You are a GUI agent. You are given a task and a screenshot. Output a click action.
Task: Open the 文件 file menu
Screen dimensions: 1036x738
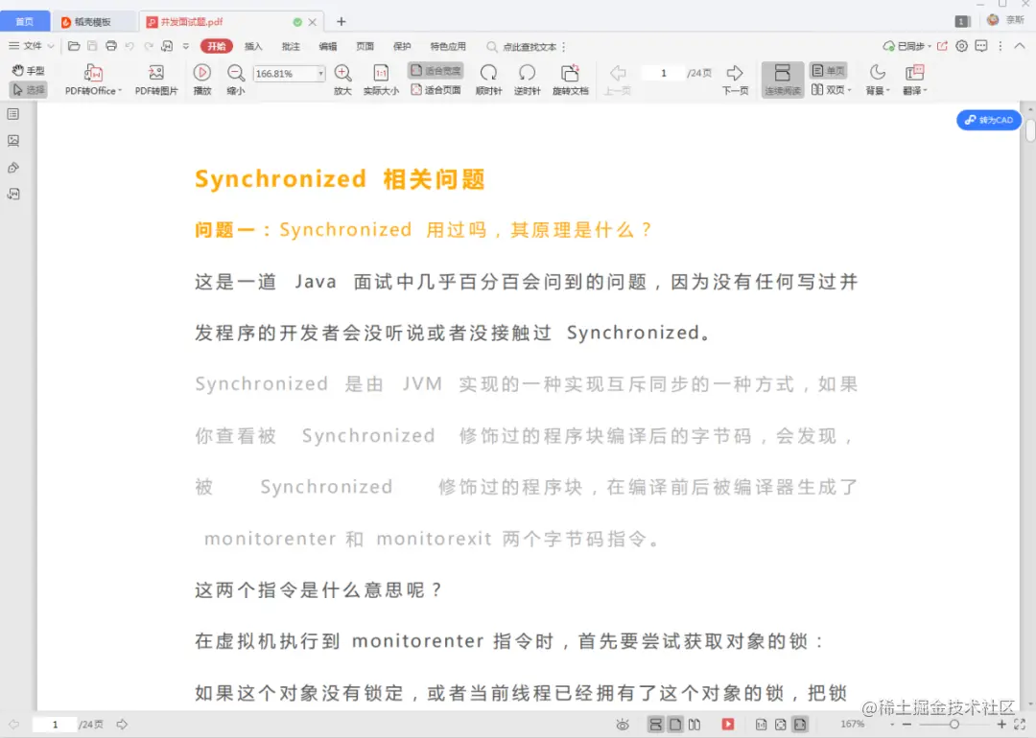(32, 45)
